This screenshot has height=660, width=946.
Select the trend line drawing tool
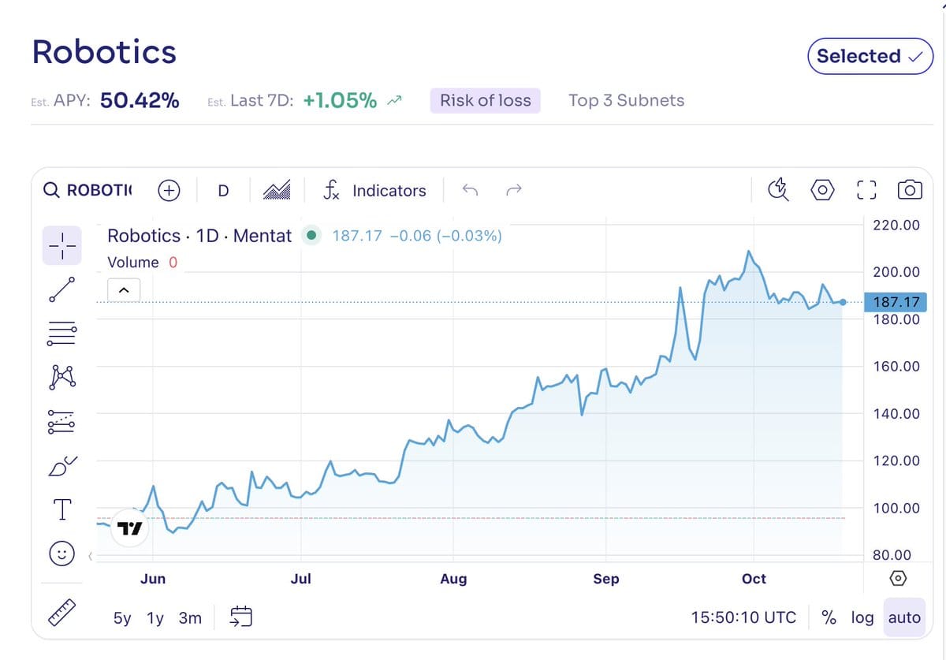click(61, 289)
